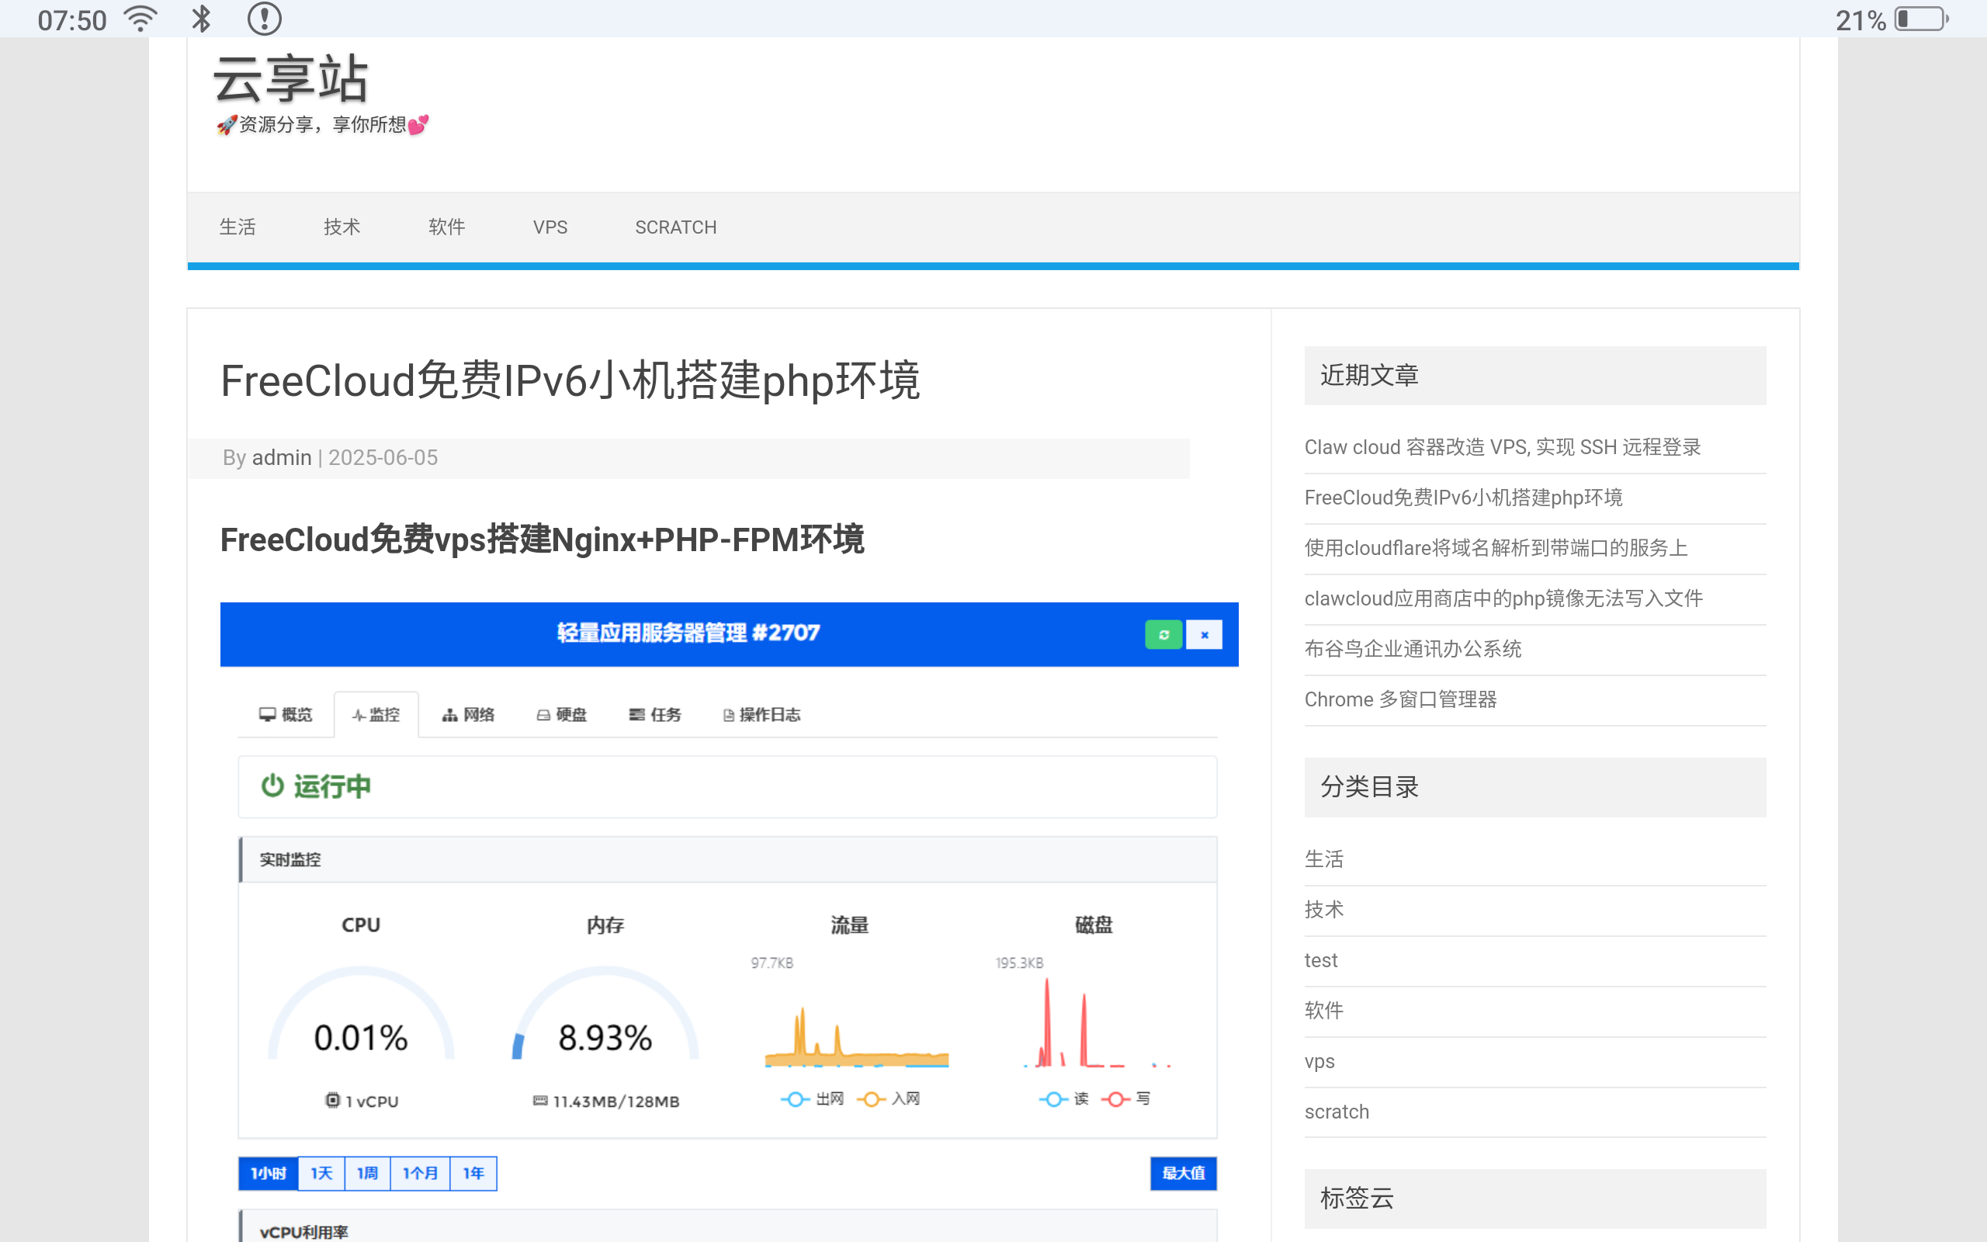Open post clawcloud应用商店中的php镜像无法写入文件
Viewport: 1987px width, 1242px height.
1503,598
